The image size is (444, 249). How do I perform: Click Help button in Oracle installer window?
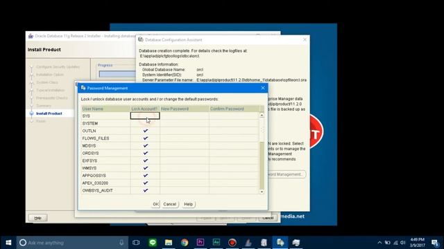pos(37,218)
